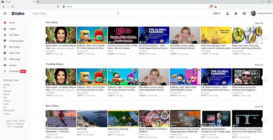Screen dimensions: 273x140
Task: Click Show All for New Videos
Action: (259, 106)
